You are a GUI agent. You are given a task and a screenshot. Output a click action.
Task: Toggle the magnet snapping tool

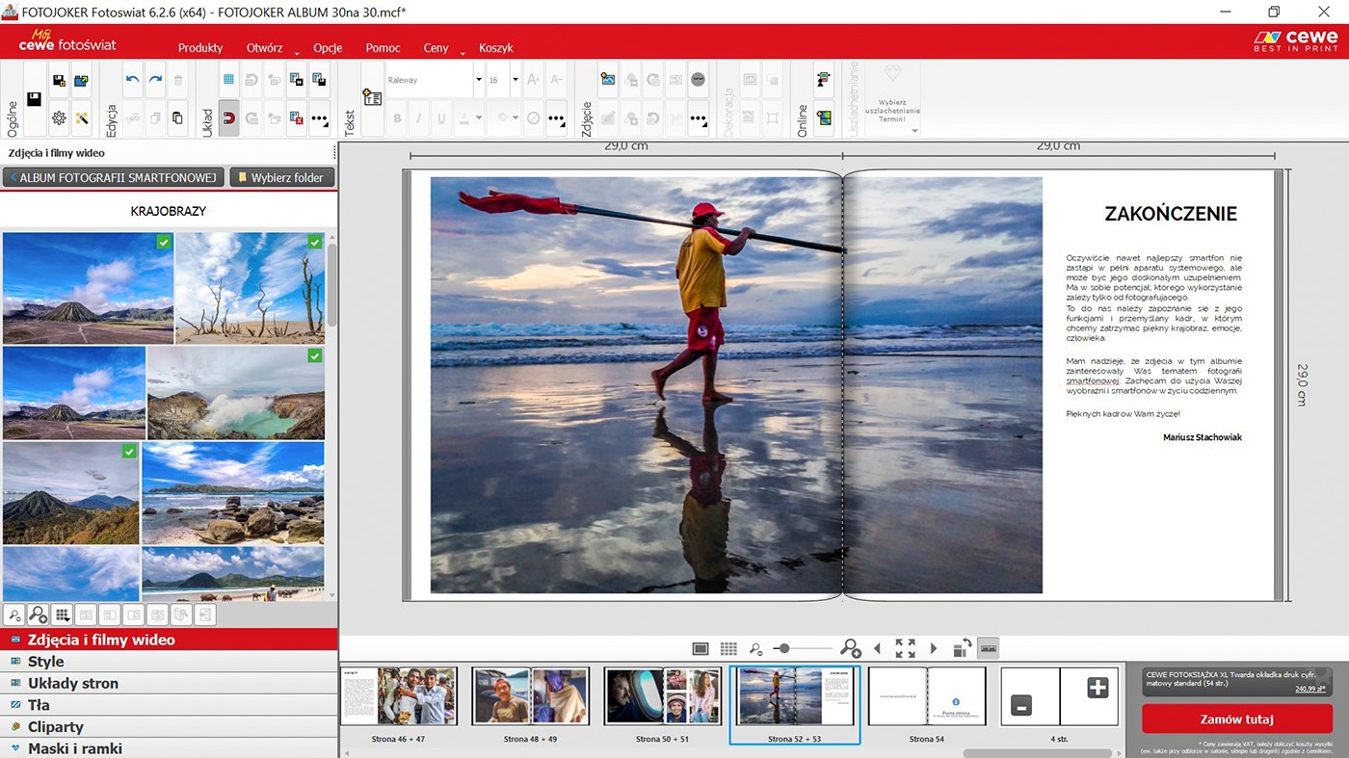228,118
